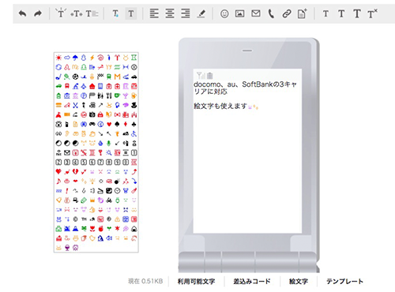Align text to the left
This screenshot has height=292, width=395.
pos(154,13)
